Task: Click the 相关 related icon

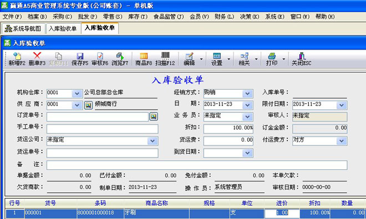Action: click(x=244, y=59)
